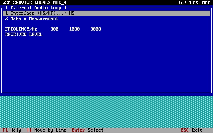Click the FREQUENCY/Hz row label
Screen dimensions: 213x133
click(x=21, y=29)
